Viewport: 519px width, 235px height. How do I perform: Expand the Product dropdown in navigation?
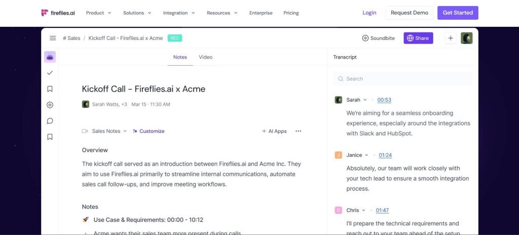pyautogui.click(x=98, y=13)
